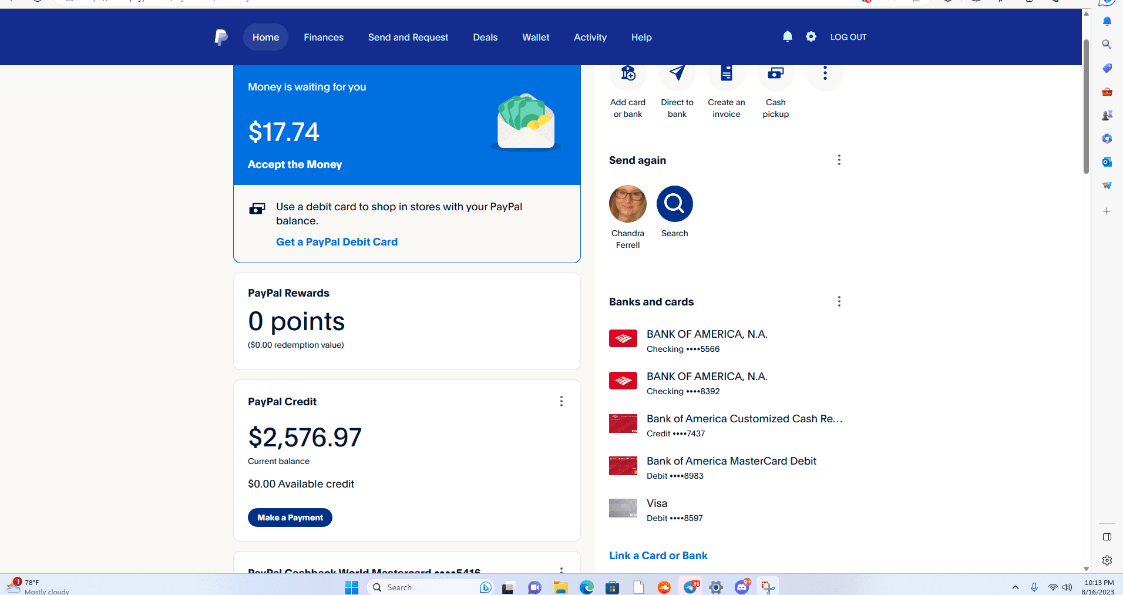Click the Direct to bank icon
The width and height of the screenshot is (1123, 595).
(677, 73)
